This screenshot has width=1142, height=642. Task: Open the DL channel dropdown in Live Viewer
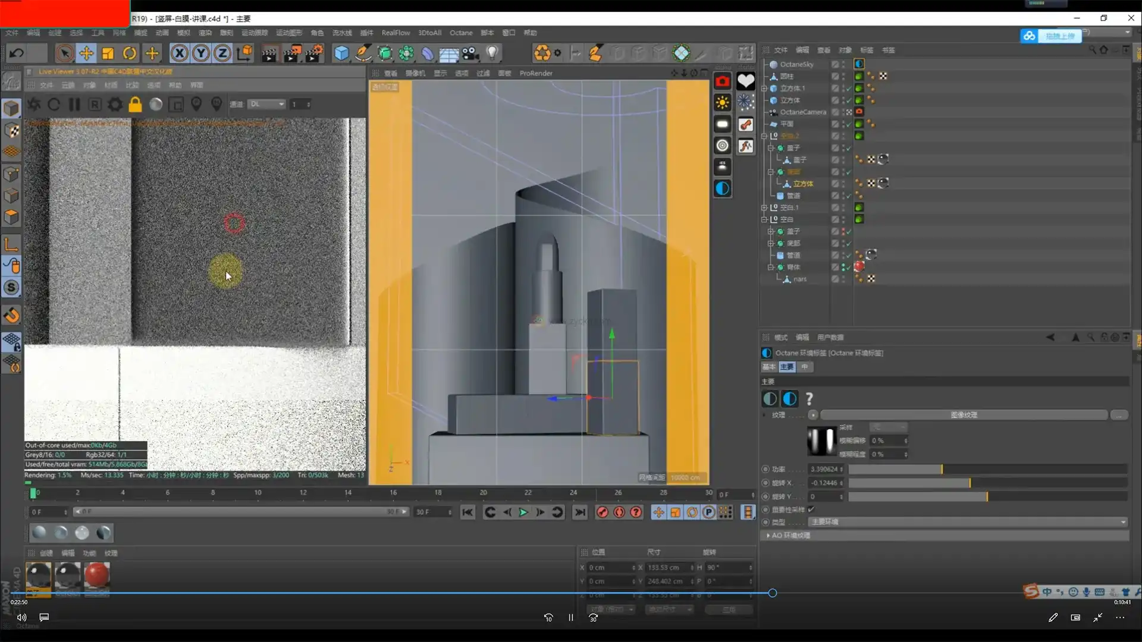point(266,104)
